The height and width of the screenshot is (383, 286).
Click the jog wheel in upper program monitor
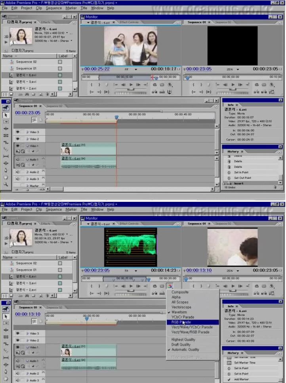(x=232, y=93)
